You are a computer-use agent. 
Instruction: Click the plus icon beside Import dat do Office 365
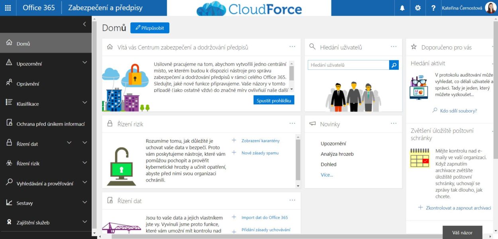[x=234, y=217]
